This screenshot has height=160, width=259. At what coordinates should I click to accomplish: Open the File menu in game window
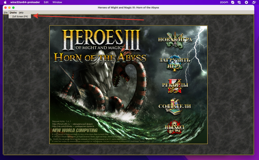pos(6,13)
